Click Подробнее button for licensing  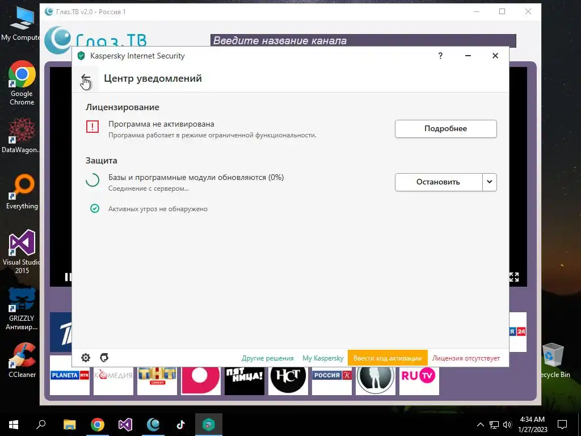tap(445, 129)
